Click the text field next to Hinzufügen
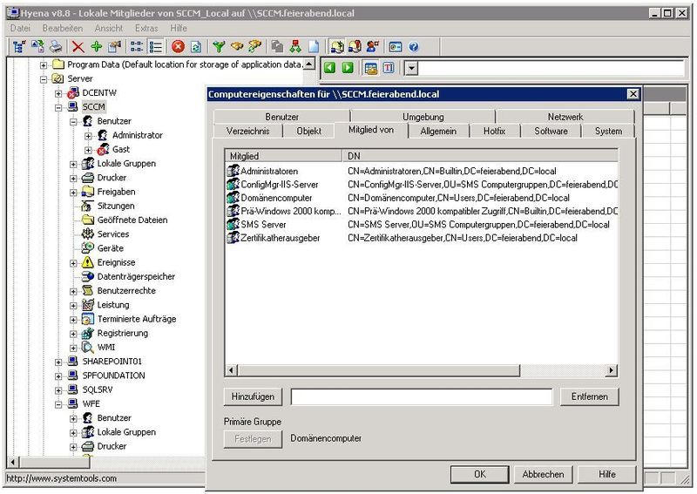This screenshot has width=697, height=494. point(422,397)
